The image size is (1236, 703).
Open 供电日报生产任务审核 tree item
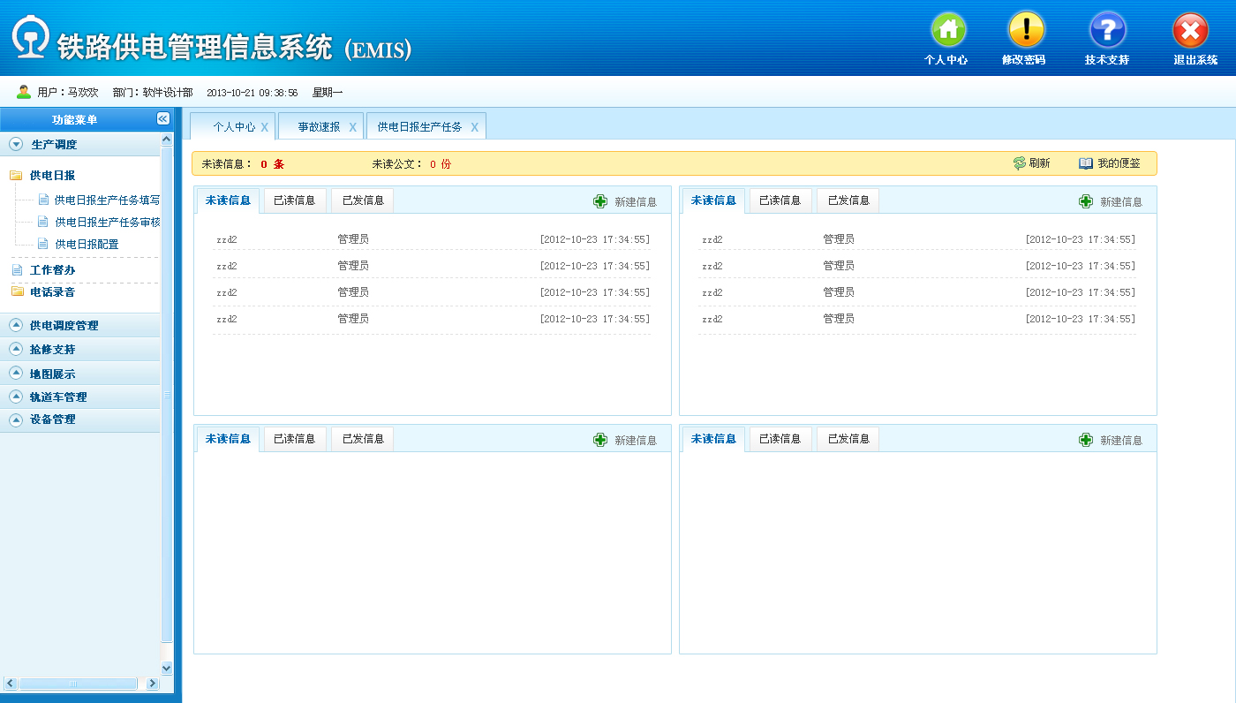107,223
